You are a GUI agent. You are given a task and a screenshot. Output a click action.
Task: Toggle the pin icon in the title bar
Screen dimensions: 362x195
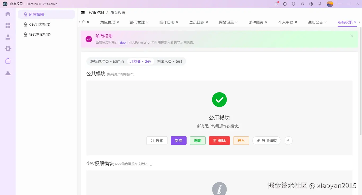[x=320, y=4]
